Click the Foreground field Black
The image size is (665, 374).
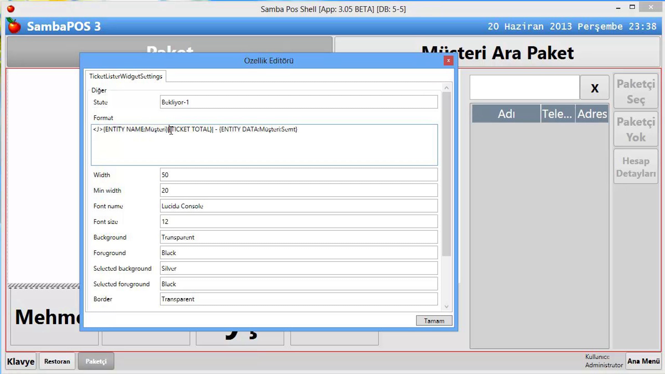299,253
